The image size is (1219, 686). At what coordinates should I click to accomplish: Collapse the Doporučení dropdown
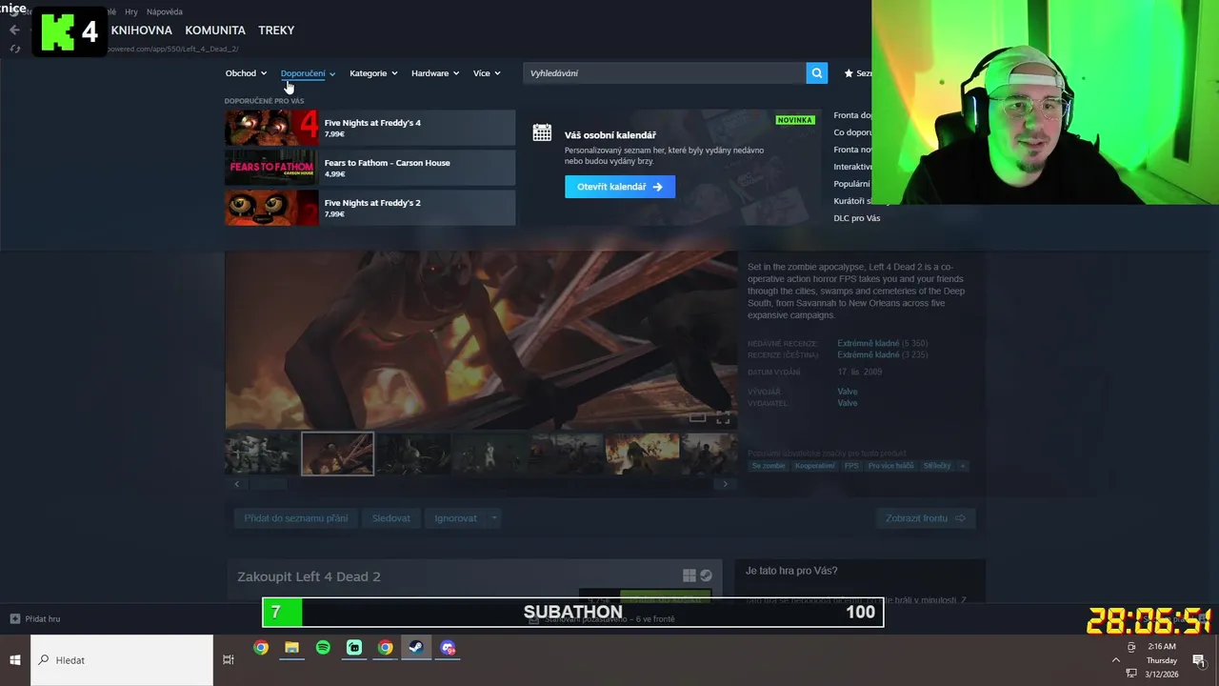click(308, 73)
